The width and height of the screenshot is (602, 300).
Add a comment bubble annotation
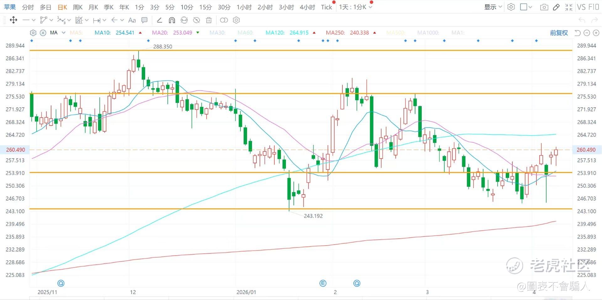(145, 20)
